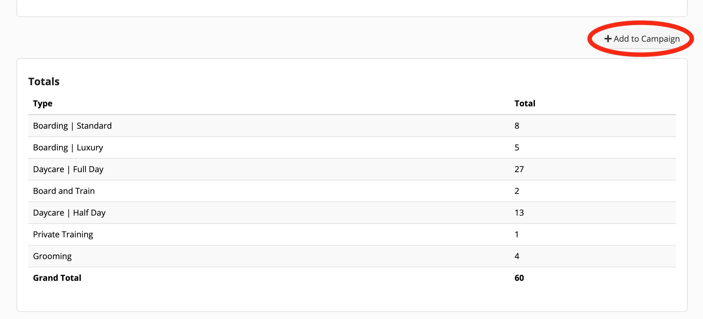Click the Add to Campaign button
Image resolution: width=703 pixels, height=319 pixels.
coord(642,38)
